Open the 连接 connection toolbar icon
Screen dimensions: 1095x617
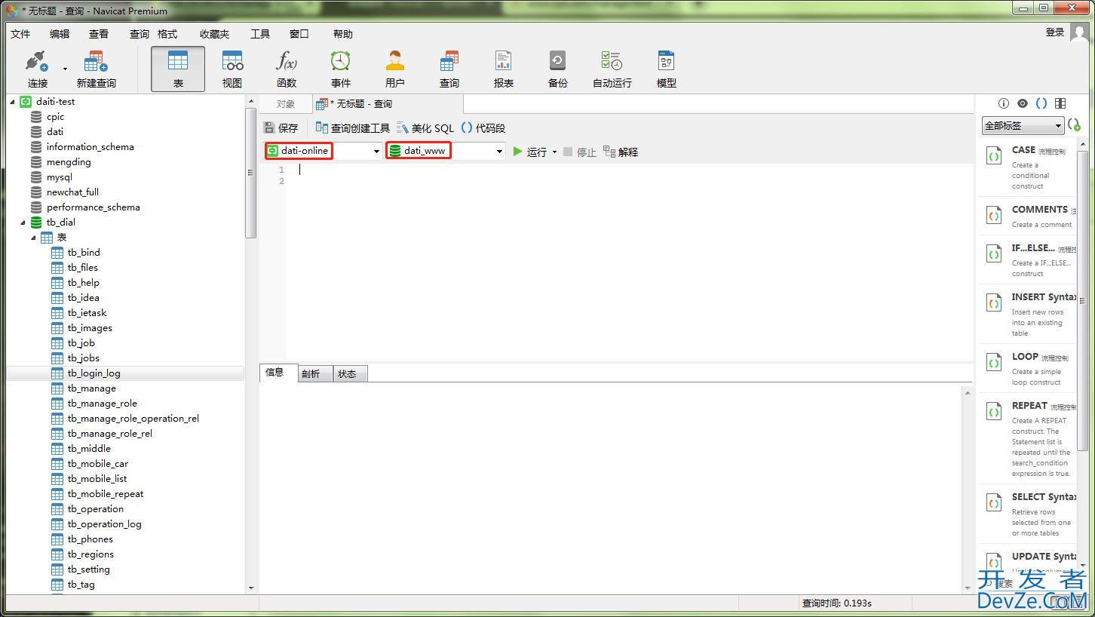[37, 69]
